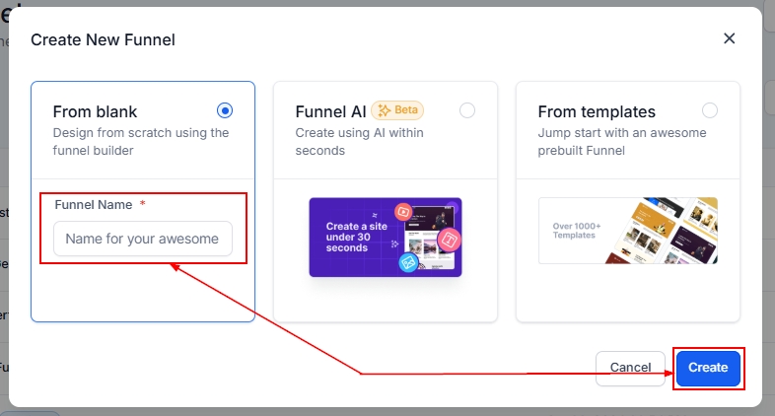Click the 'Create New Funnel' dialog heading

[104, 39]
